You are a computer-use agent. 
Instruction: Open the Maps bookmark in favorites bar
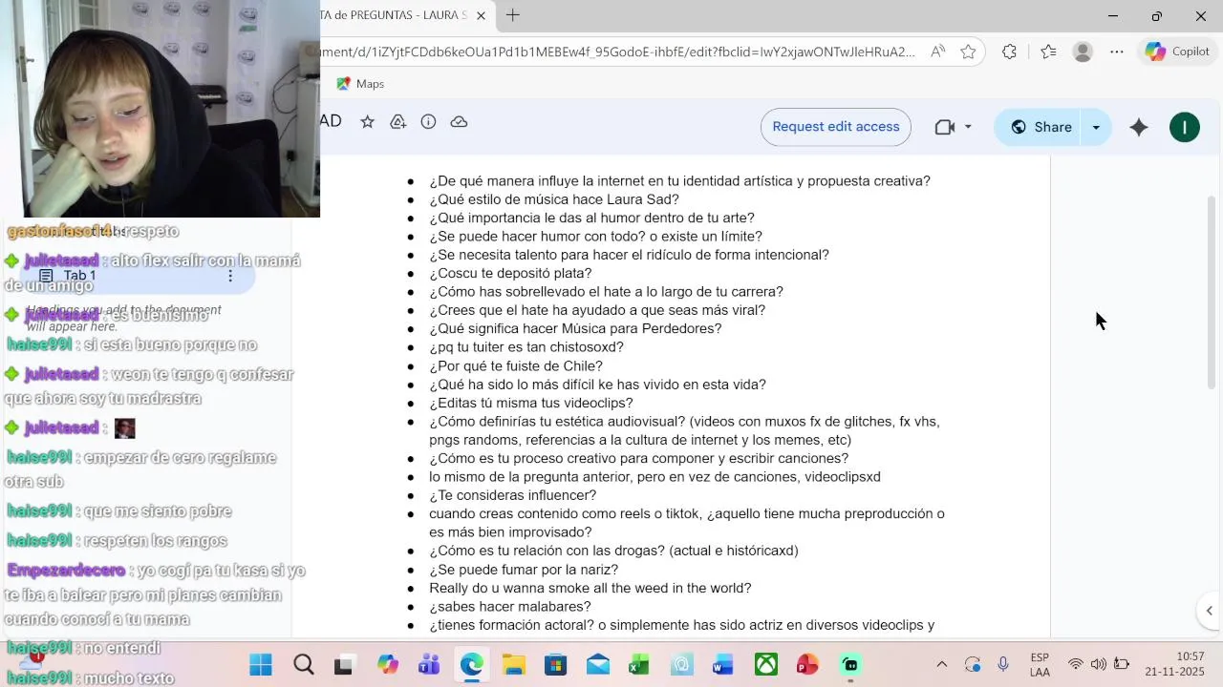360,84
